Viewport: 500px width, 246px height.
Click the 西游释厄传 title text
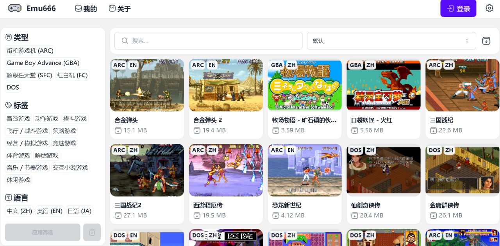coord(208,205)
